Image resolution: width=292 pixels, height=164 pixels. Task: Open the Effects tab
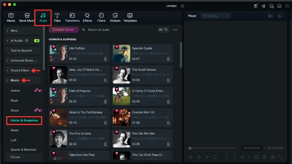[x=87, y=17]
